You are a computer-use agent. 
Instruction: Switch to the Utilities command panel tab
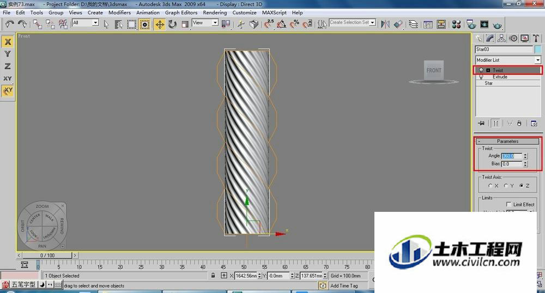coord(536,38)
